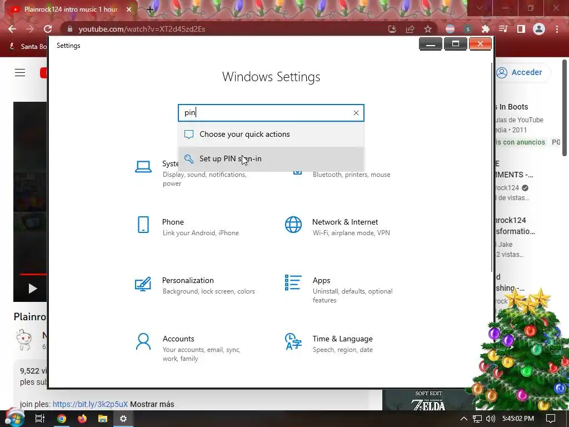The image size is (569, 427).
Task: Select 'Set up PIN sign-in' search result
Action: click(271, 158)
